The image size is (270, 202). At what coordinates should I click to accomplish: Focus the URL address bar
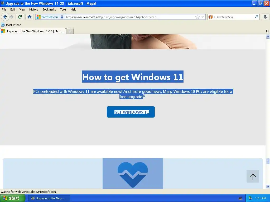130,17
